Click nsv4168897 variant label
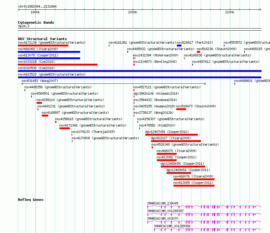Screen dimensions: 270x233 click(75, 113)
